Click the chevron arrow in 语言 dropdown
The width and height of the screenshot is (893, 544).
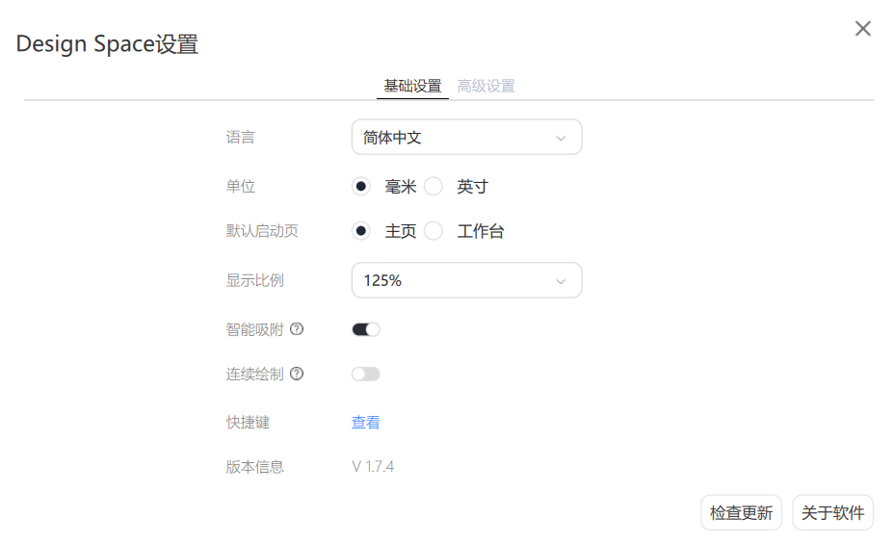(x=561, y=138)
